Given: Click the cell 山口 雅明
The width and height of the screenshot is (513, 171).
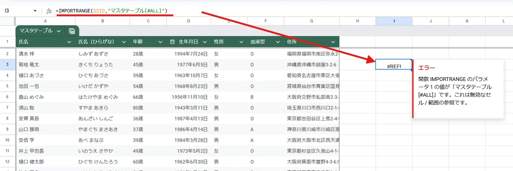Looking at the screenshot, I should 45,129.
